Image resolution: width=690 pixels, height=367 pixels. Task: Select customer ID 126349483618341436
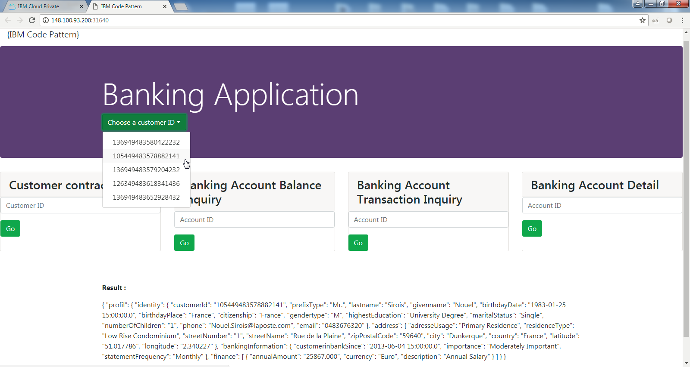tap(146, 183)
